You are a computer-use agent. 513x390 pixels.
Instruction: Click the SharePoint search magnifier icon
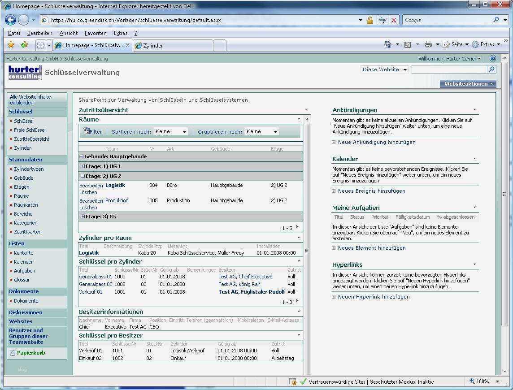(492, 69)
